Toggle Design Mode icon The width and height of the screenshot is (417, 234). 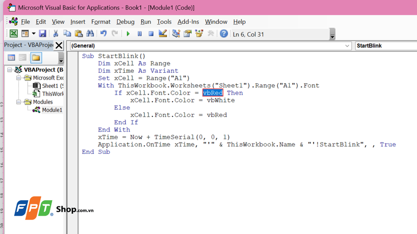tap(163, 34)
